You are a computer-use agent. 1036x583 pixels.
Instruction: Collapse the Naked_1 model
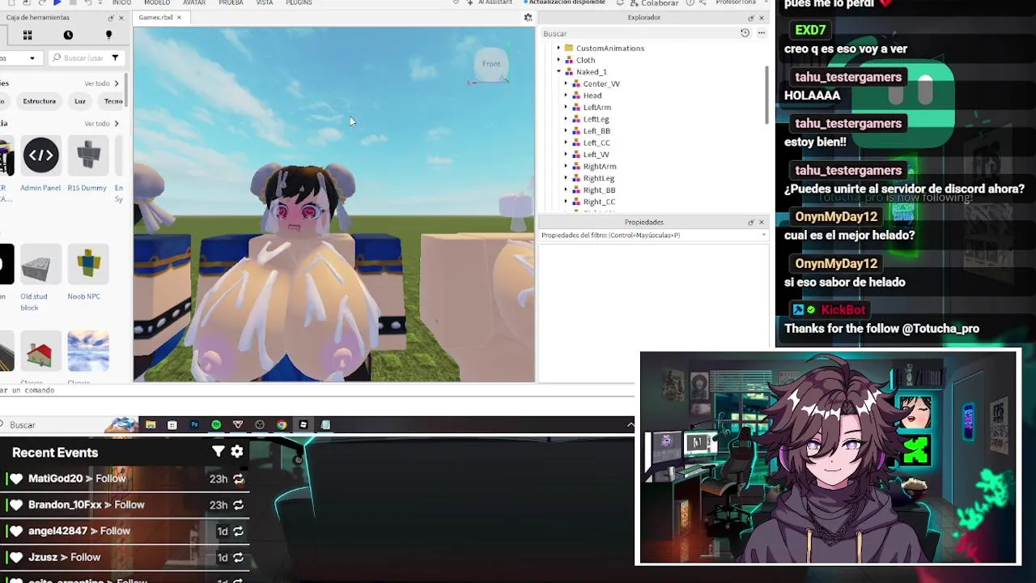[x=558, y=72]
